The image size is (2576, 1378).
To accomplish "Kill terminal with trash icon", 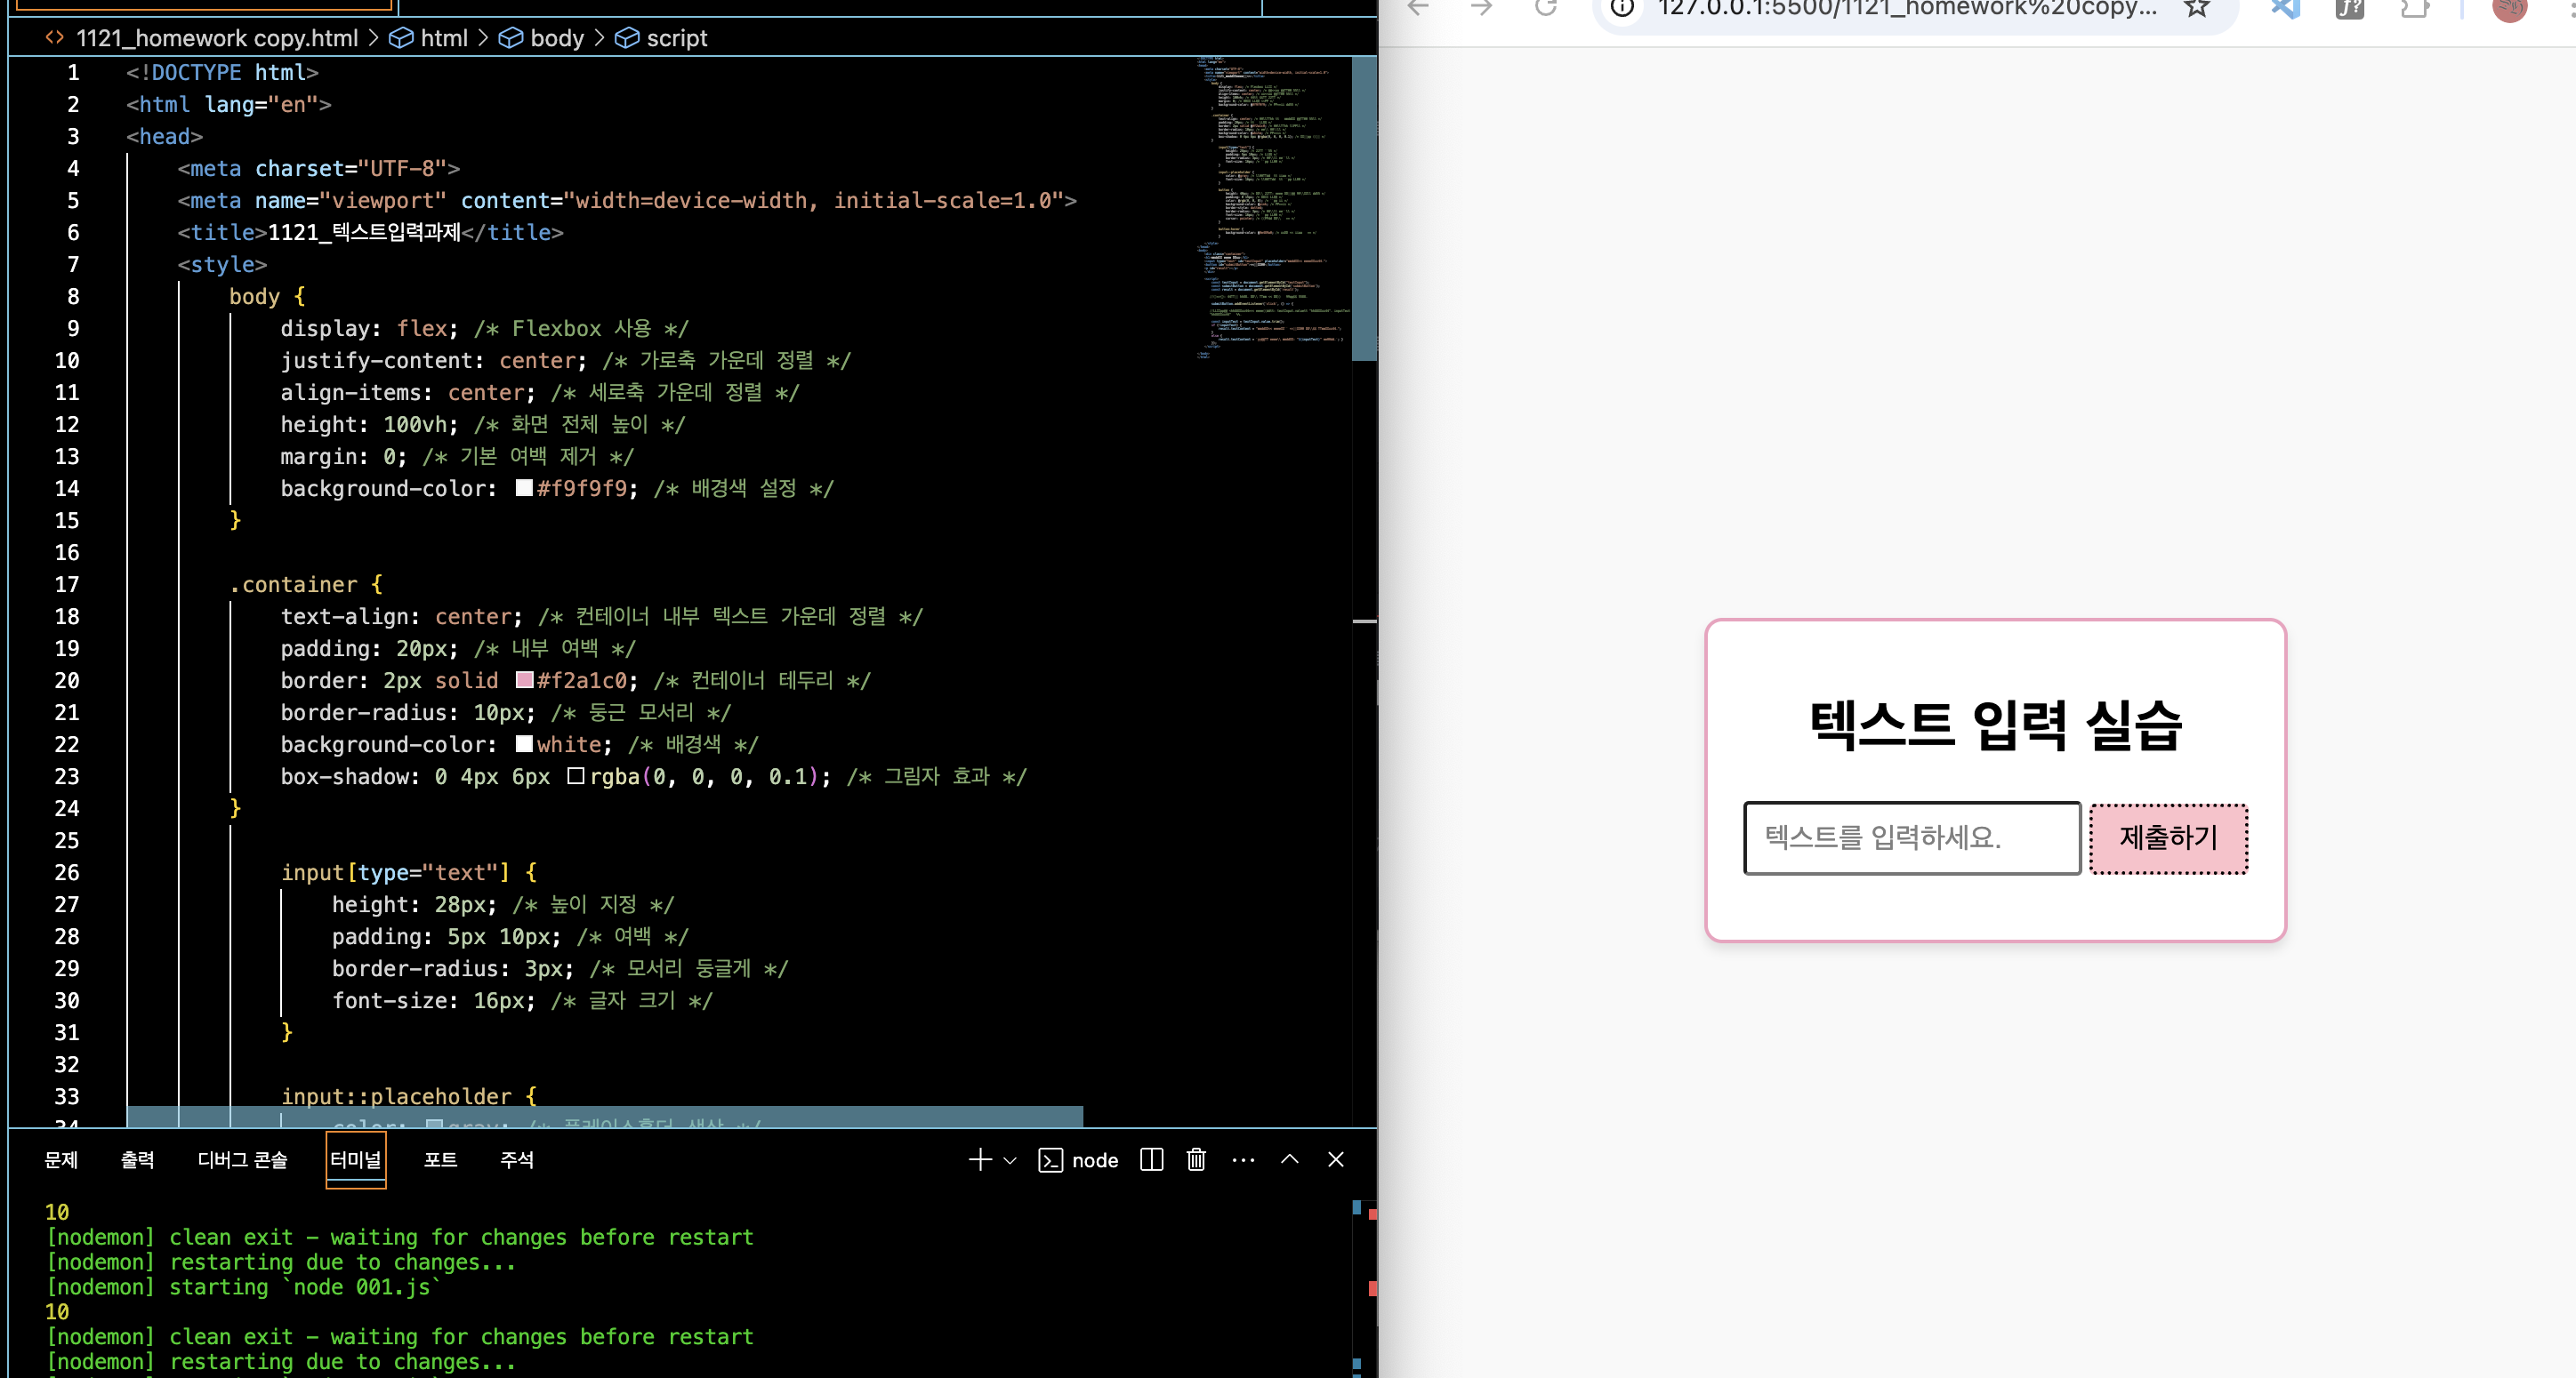I will 1196,1159.
